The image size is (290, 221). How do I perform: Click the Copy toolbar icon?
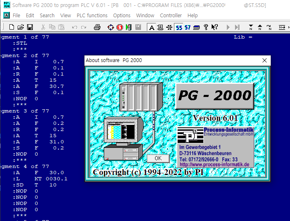pyautogui.click(x=52, y=27)
